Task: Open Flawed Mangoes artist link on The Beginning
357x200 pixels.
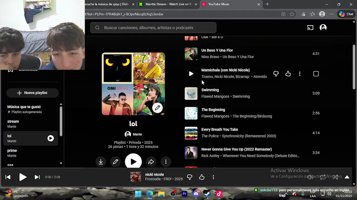Action: pyautogui.click(x=215, y=116)
